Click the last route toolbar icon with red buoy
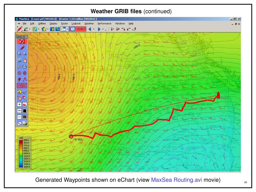The width and height of the screenshot is (256, 192). pos(134,29)
